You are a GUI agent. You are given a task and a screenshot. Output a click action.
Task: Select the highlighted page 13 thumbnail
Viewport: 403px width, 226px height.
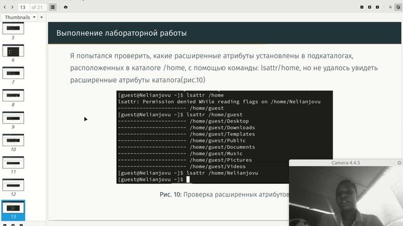pos(13,210)
